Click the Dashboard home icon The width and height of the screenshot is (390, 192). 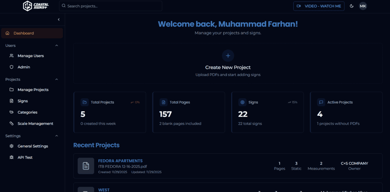tap(8, 33)
